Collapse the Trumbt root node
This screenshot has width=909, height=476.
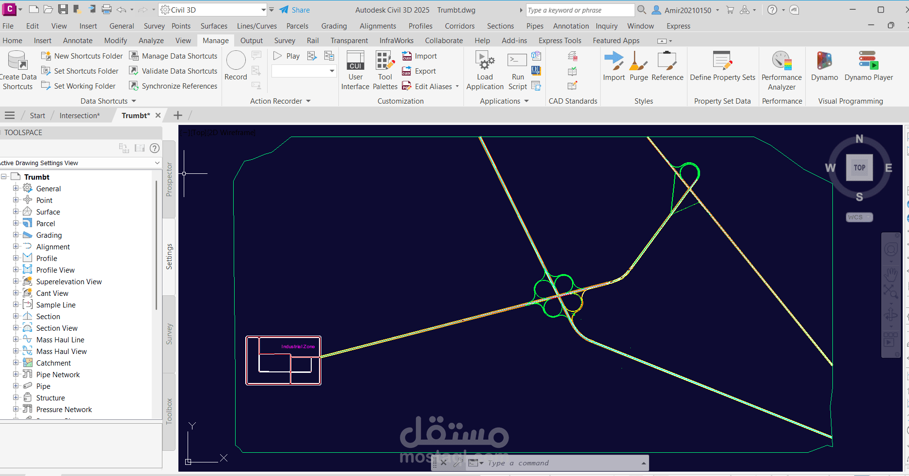[4, 177]
